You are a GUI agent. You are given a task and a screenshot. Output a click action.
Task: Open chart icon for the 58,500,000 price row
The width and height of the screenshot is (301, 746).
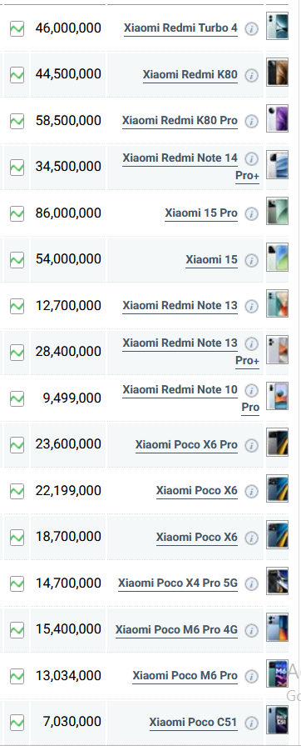[17, 121]
